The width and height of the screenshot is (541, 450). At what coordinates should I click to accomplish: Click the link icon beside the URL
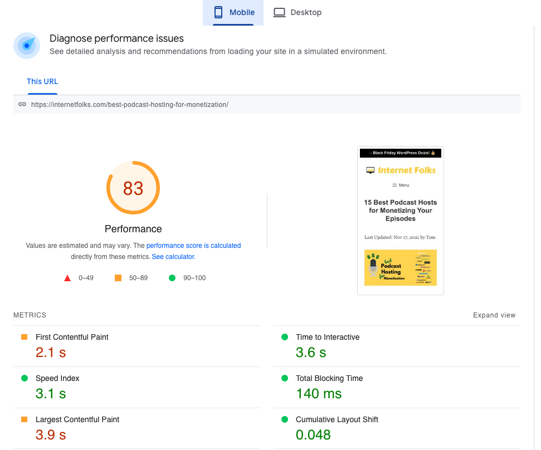click(22, 105)
